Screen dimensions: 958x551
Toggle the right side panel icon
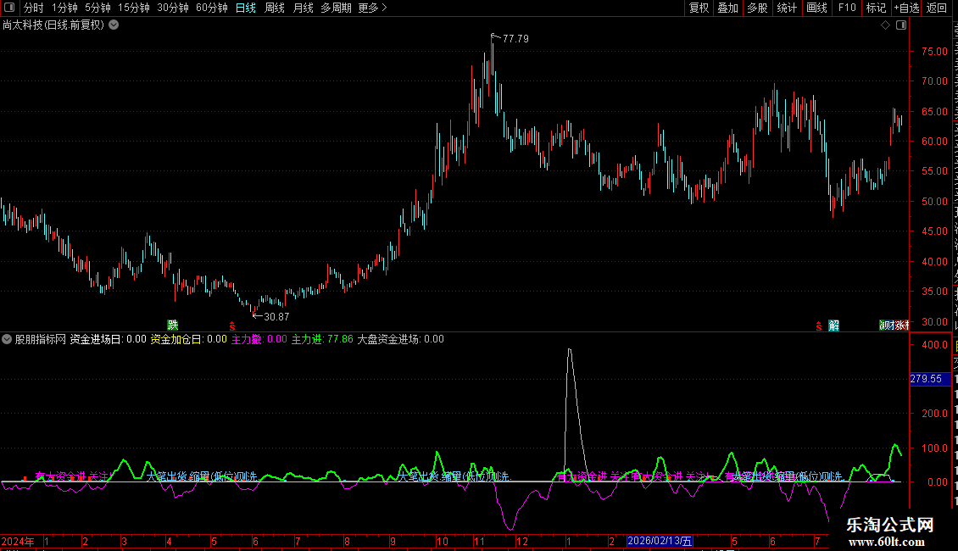click(901, 25)
